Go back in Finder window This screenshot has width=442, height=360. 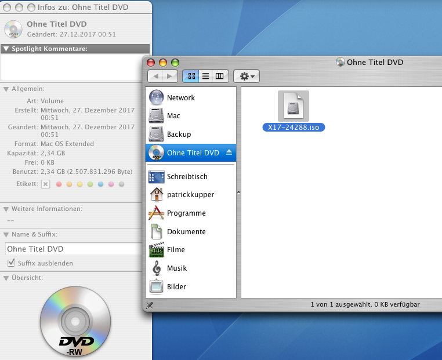click(155, 76)
